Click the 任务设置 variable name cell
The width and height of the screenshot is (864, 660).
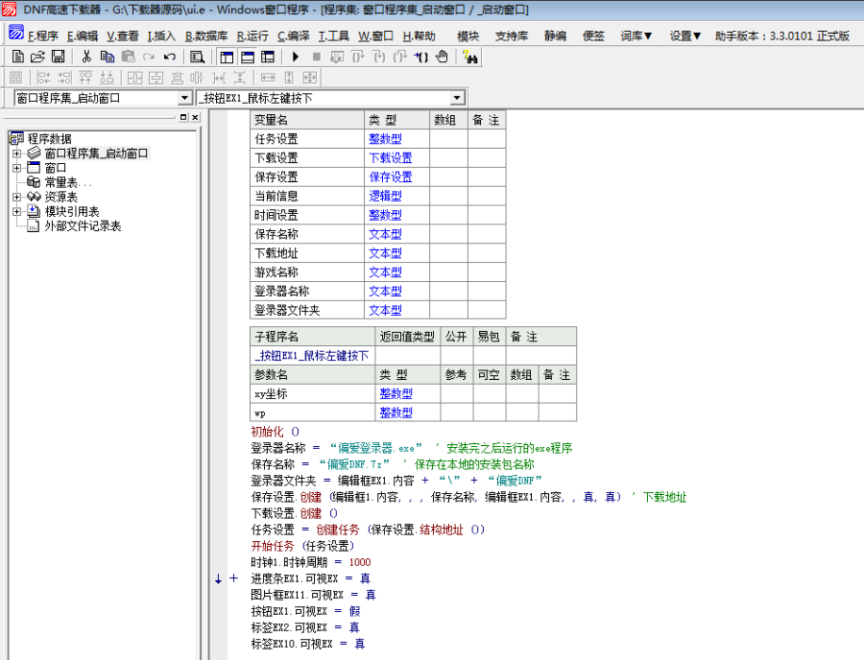click(307, 139)
